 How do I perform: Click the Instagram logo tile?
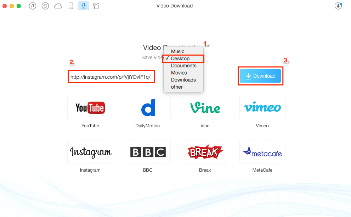tap(90, 152)
